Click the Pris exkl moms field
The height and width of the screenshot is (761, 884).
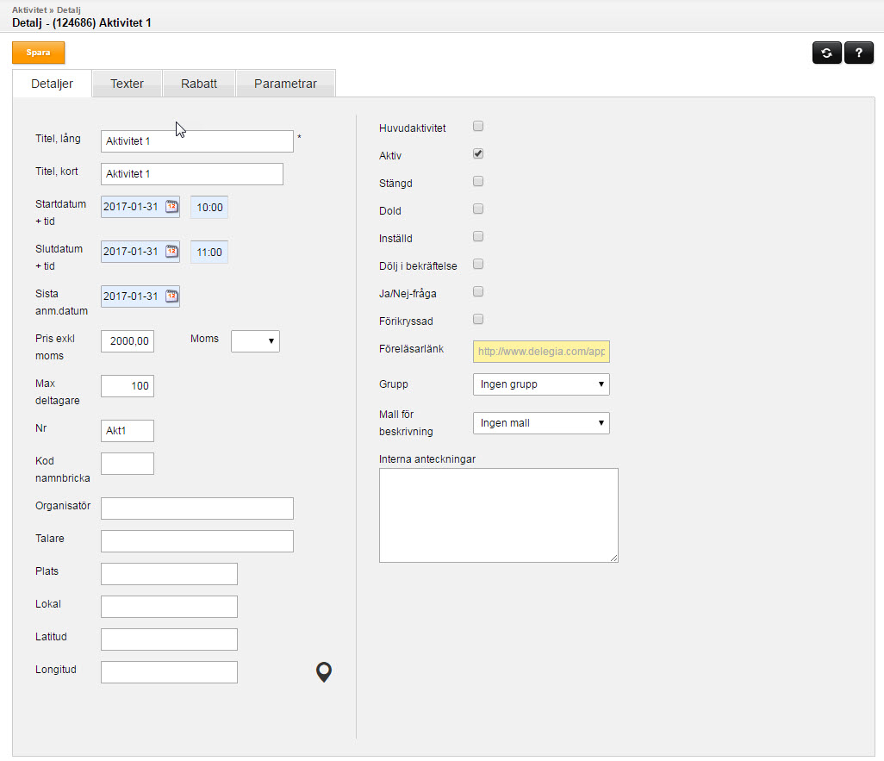(128, 340)
